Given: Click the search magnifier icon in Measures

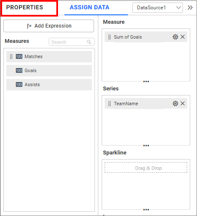Looking at the screenshot, I should click(89, 42).
